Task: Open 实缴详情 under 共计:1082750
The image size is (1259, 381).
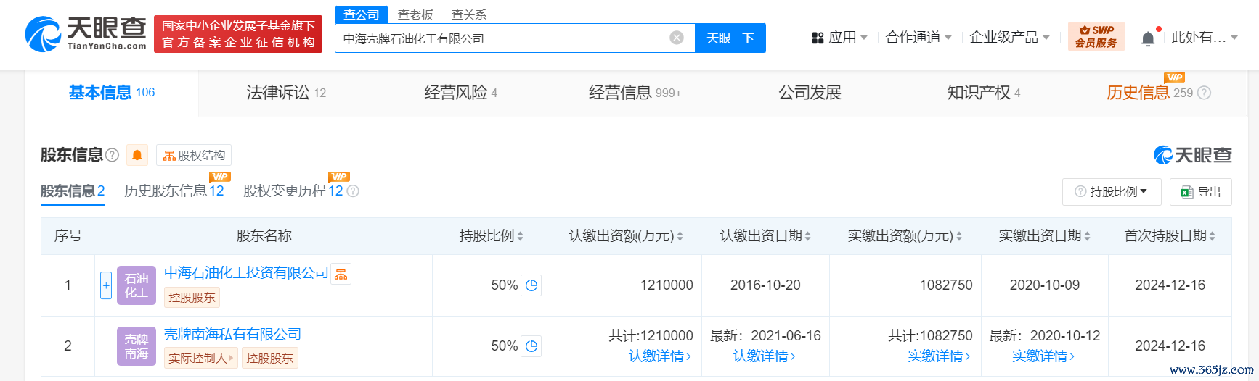Action: (x=939, y=356)
